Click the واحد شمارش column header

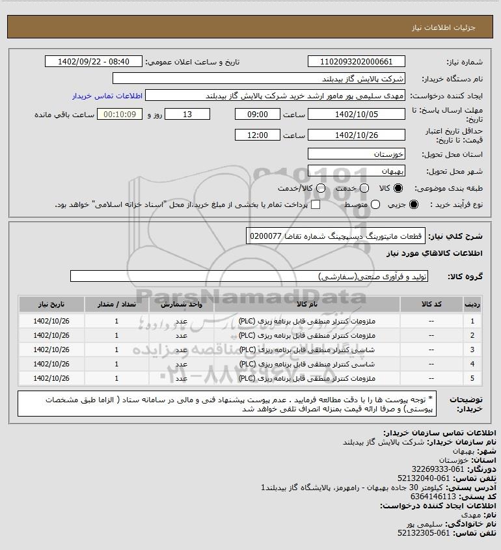182,304
